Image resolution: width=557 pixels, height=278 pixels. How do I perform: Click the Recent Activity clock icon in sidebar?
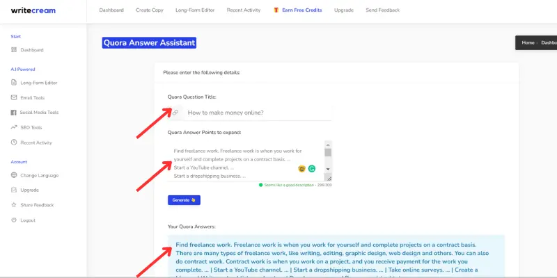[x=14, y=142]
